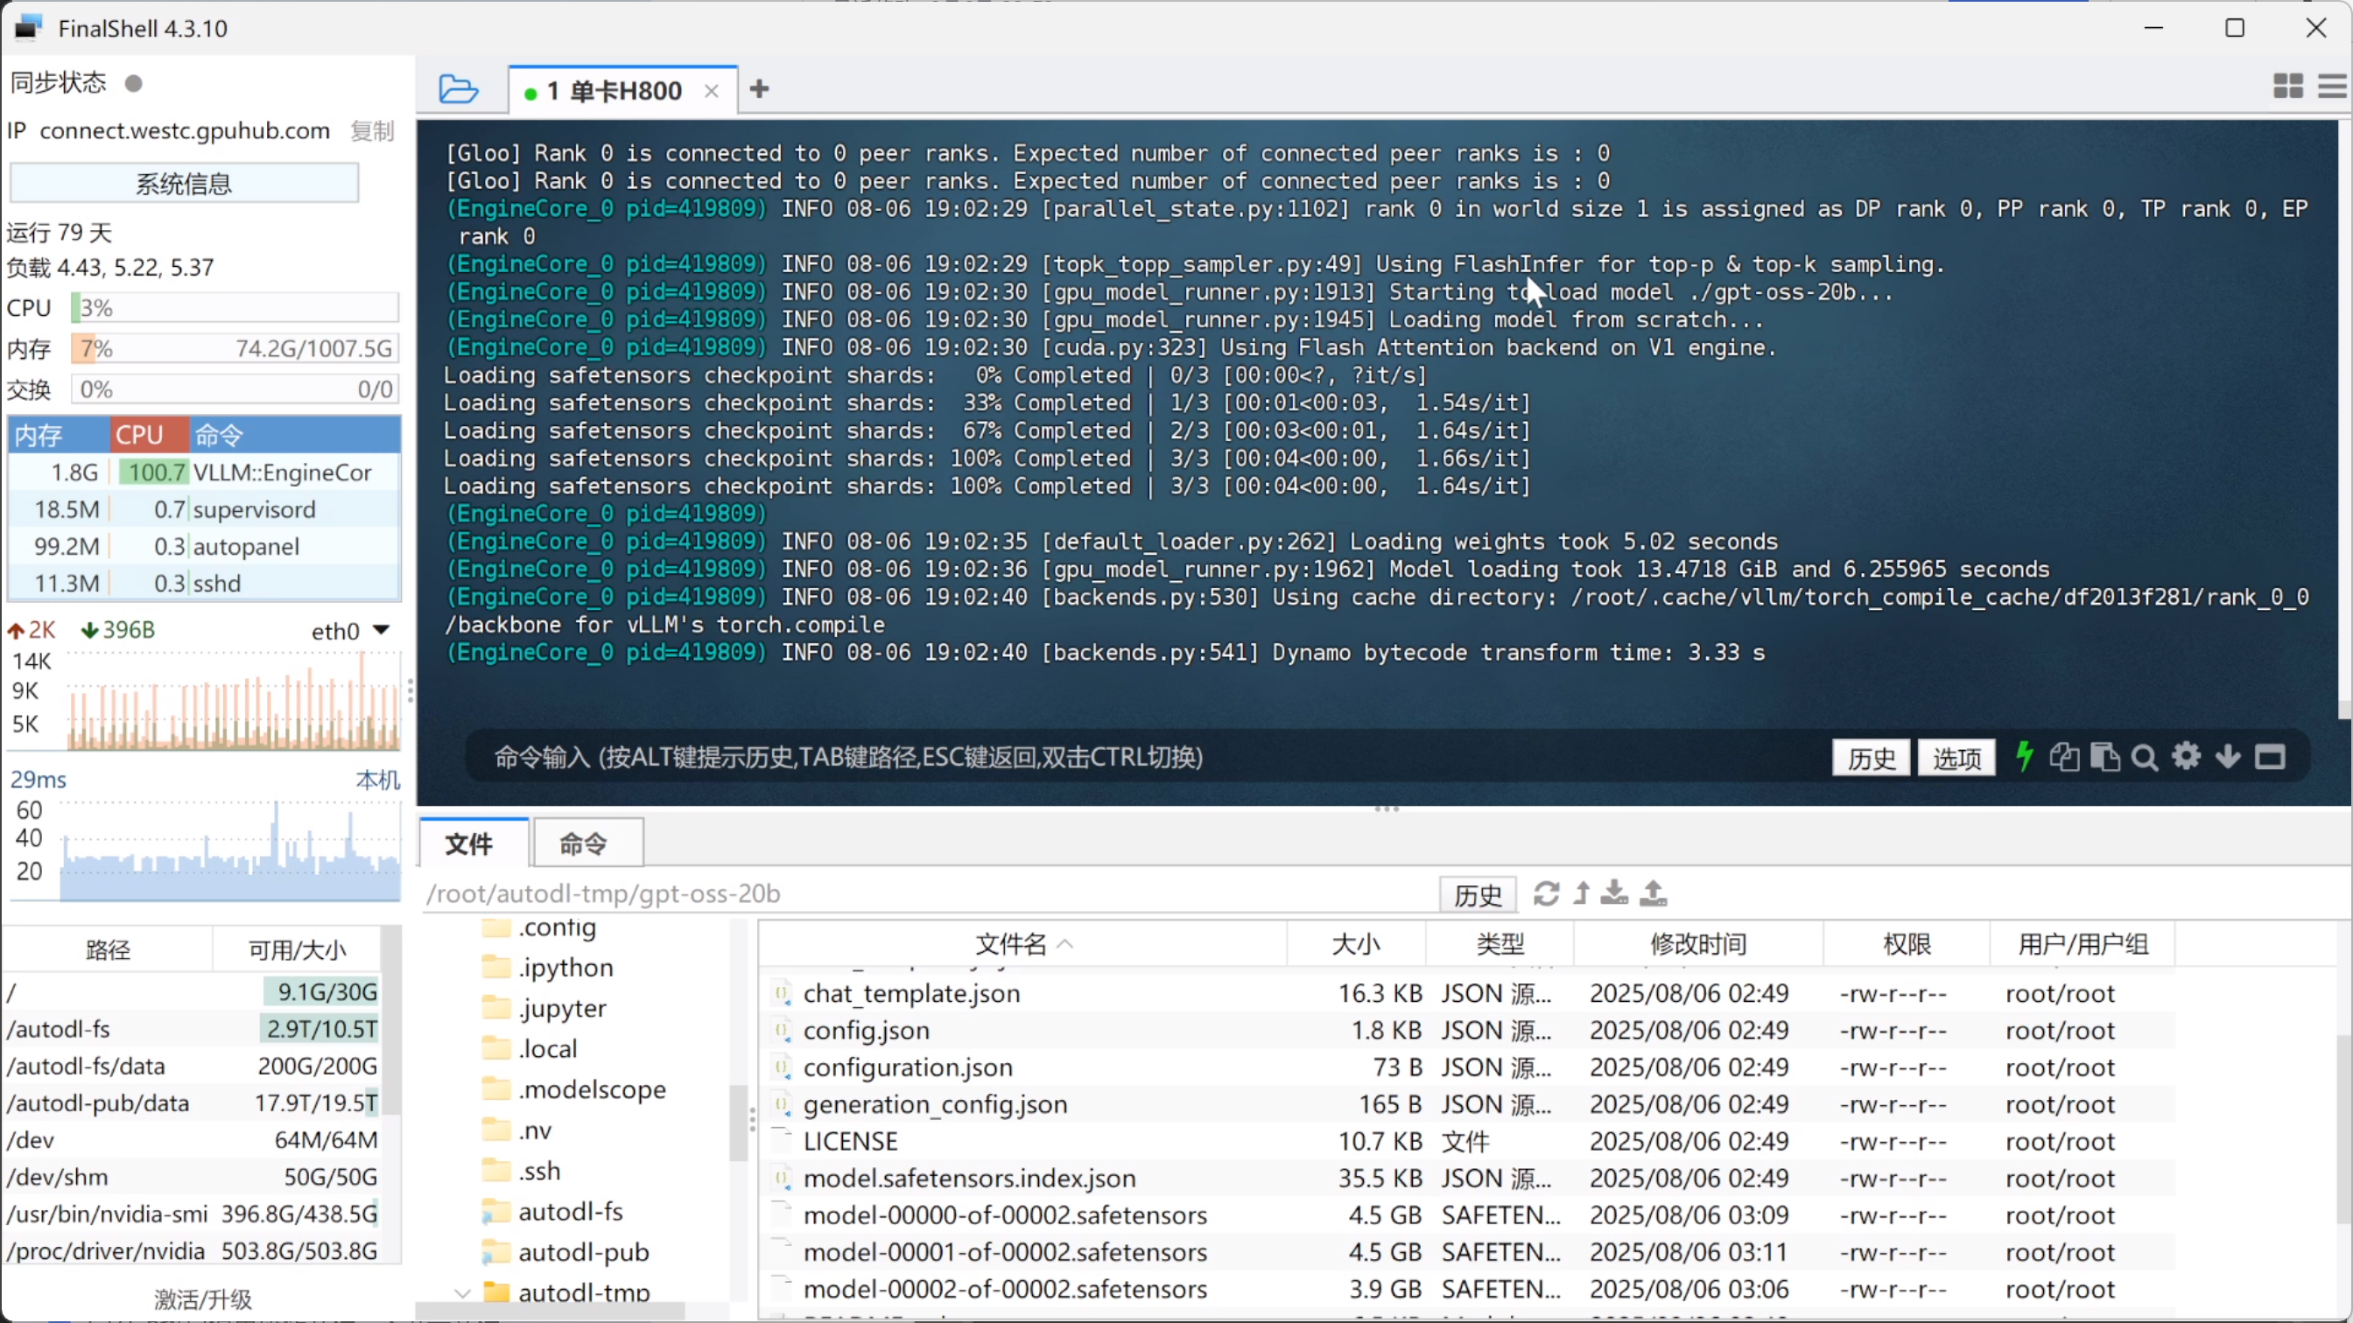Sort files by 类型 column header

(1500, 943)
